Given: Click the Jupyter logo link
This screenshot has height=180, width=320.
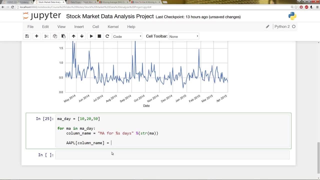Looking at the screenshot, I should [x=42, y=16].
